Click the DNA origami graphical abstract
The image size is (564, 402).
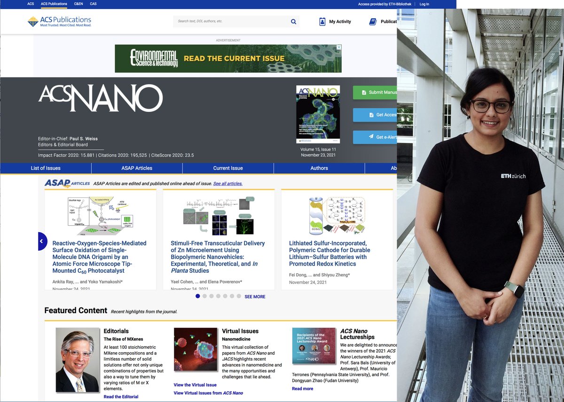[x=100, y=215]
